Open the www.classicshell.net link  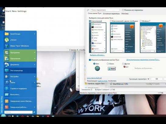[x=94, y=78]
